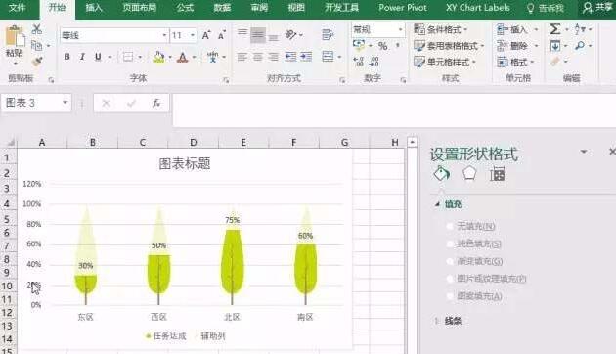Open the Name Box dropdown arrow
The image size is (616, 354).
click(x=65, y=103)
